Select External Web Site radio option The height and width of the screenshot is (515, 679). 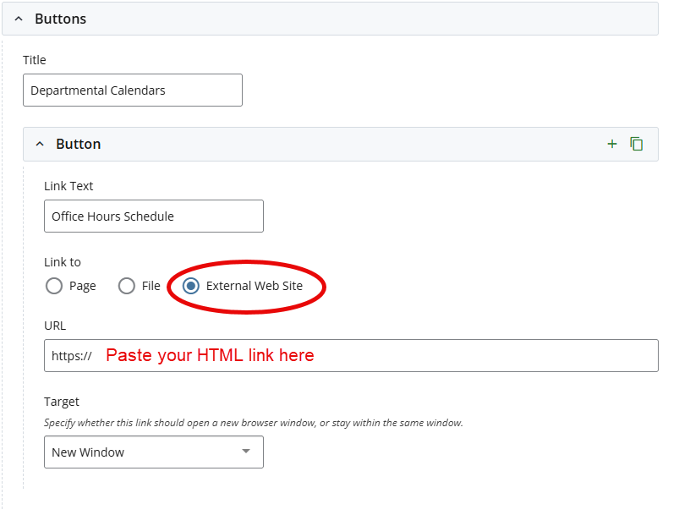coord(191,286)
